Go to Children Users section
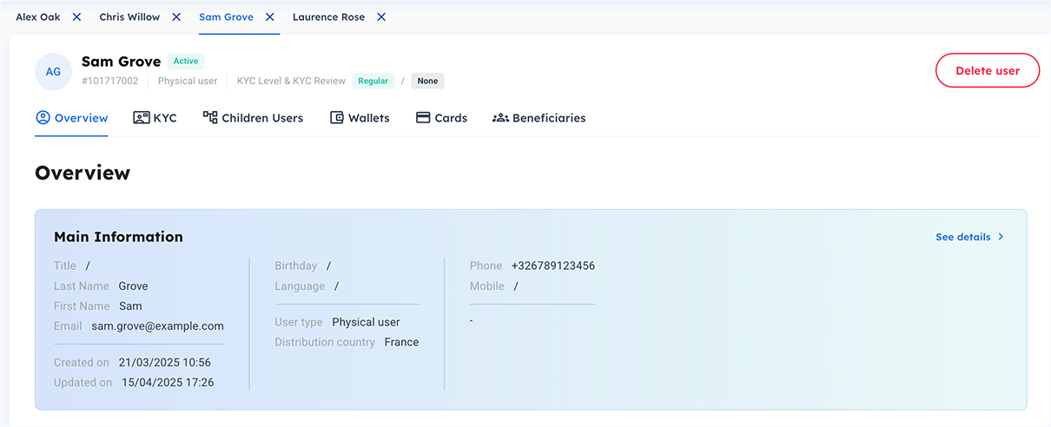Screen dimensions: 1051x427 click(x=253, y=118)
